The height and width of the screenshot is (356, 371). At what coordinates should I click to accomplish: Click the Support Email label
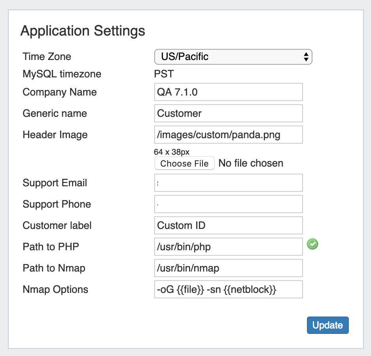click(55, 183)
